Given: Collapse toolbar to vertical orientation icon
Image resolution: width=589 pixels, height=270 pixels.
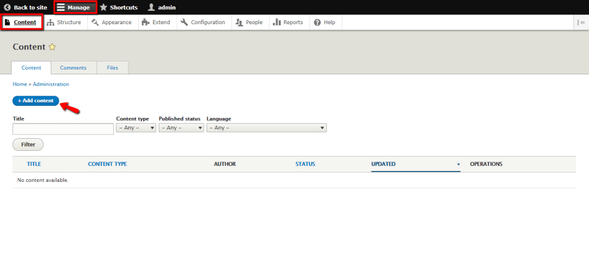Looking at the screenshot, I should point(581,22).
